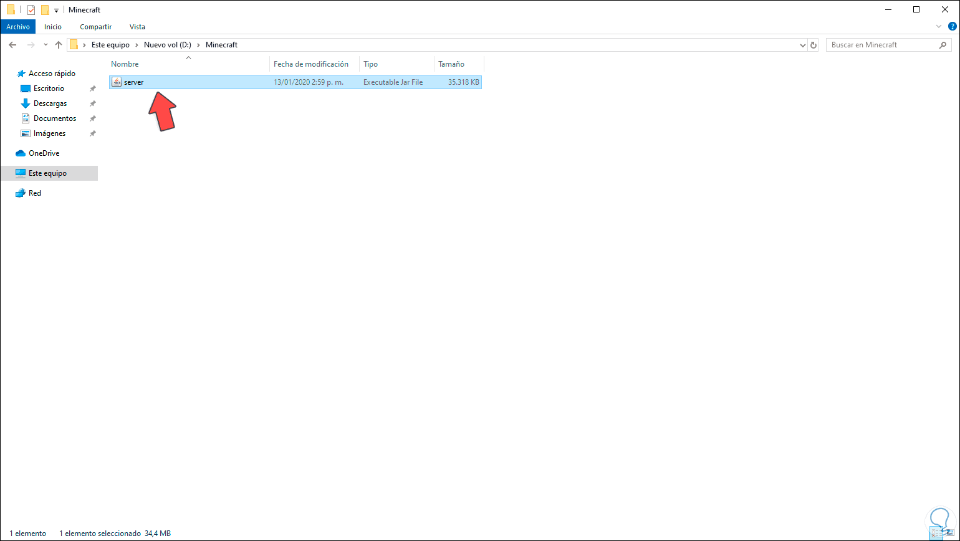Viewport: 960px width, 541px height.
Task: Go up one folder level
Action: [59, 45]
